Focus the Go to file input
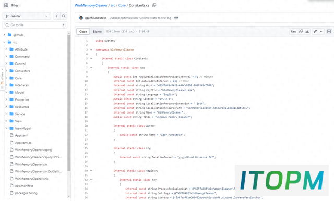The height and width of the screenshot is (201, 334). click(x=35, y=25)
